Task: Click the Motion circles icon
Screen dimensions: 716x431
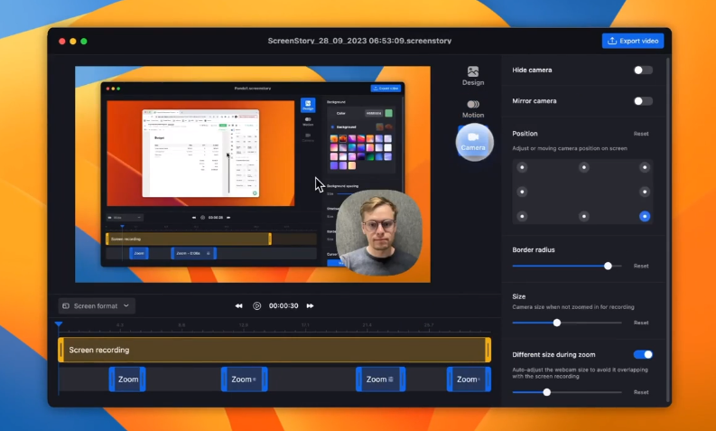Action: [472, 104]
